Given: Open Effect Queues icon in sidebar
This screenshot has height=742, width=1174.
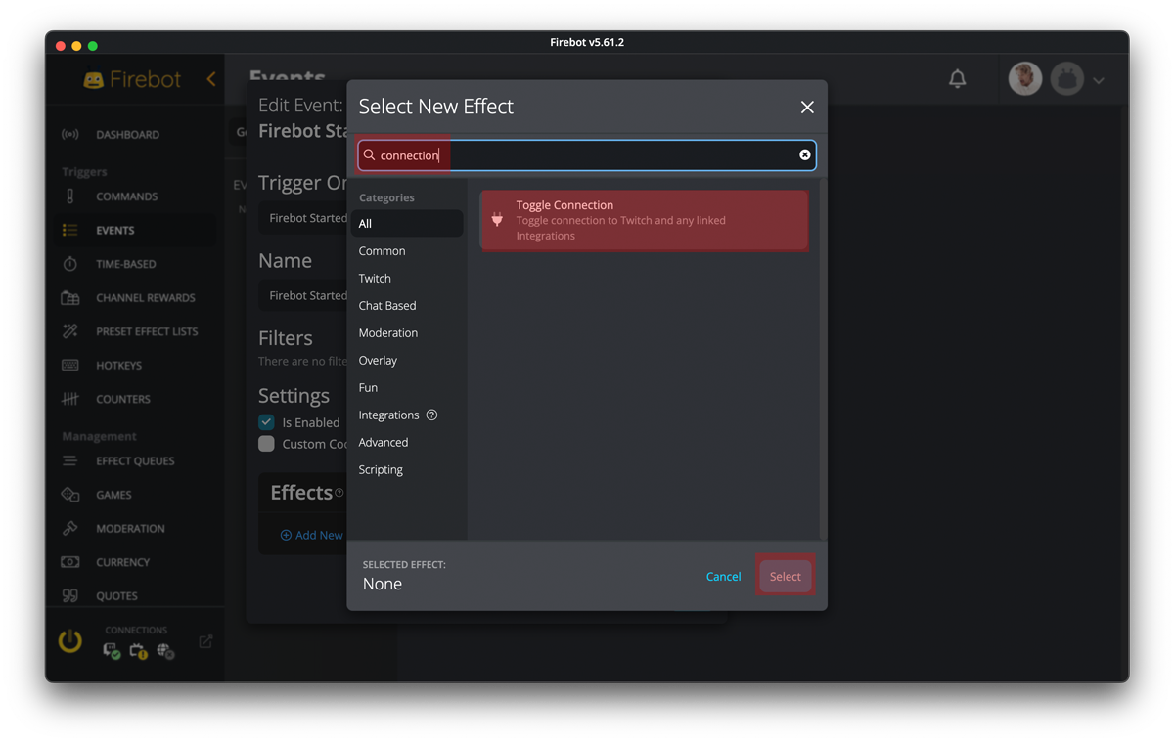Looking at the screenshot, I should pyautogui.click(x=70, y=461).
